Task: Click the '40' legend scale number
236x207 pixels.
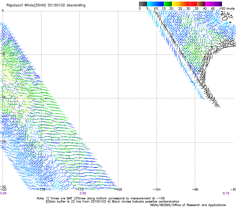Action: [205, 9]
